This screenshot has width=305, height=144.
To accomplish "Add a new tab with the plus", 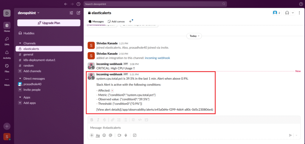I will pos(130,21).
